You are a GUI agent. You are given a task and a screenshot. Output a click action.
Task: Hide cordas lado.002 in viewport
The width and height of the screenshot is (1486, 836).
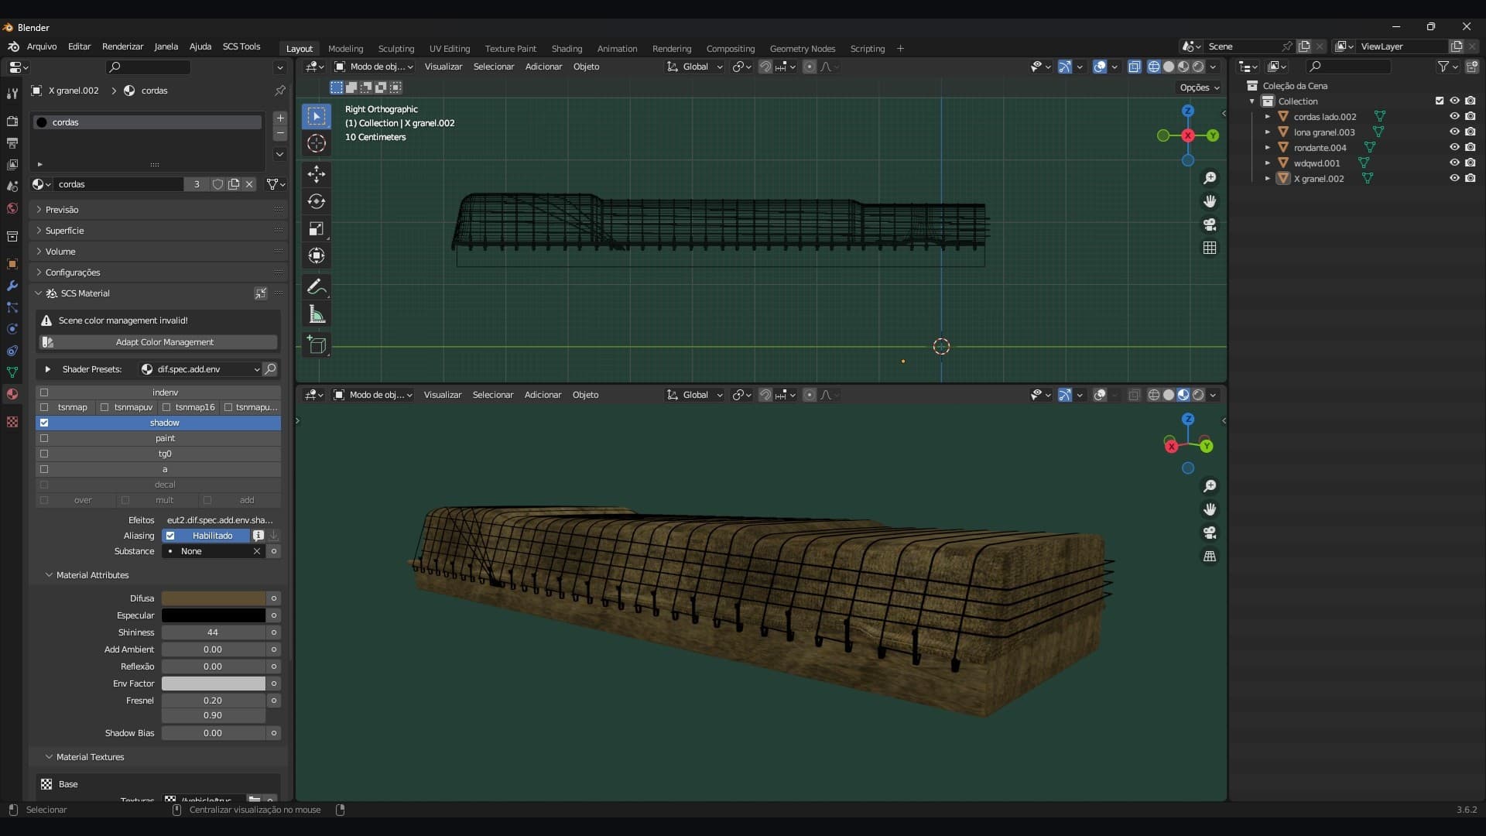click(1454, 116)
